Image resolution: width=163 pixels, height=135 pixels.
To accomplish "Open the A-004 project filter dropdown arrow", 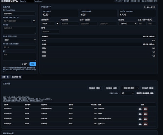I will pos(57,23).
